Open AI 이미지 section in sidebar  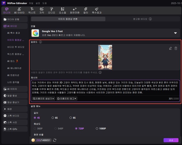(x=15, y=89)
